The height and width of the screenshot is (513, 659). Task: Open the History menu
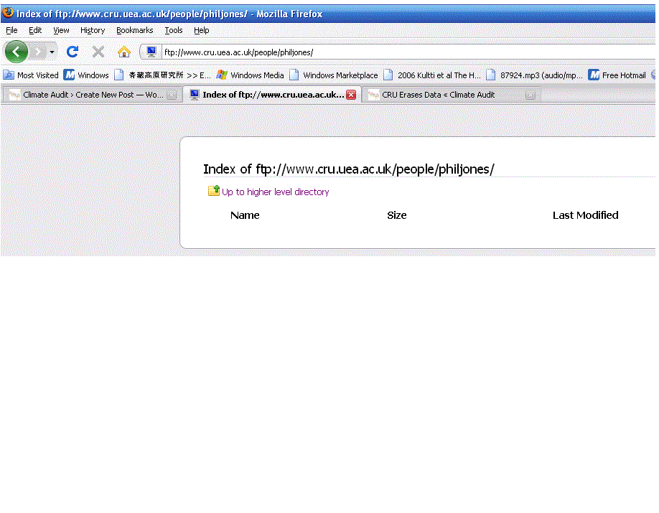click(93, 30)
